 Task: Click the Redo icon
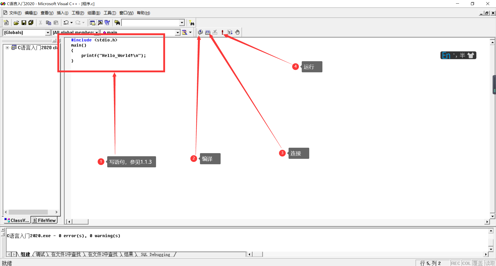(x=78, y=23)
